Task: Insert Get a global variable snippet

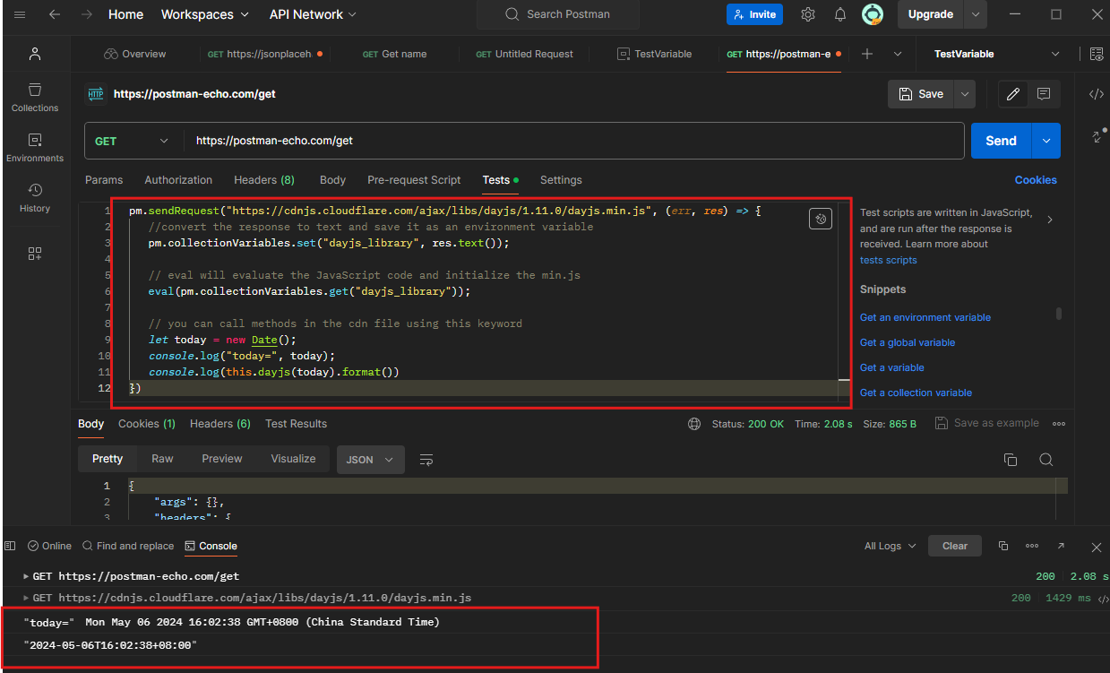Action: 908,342
